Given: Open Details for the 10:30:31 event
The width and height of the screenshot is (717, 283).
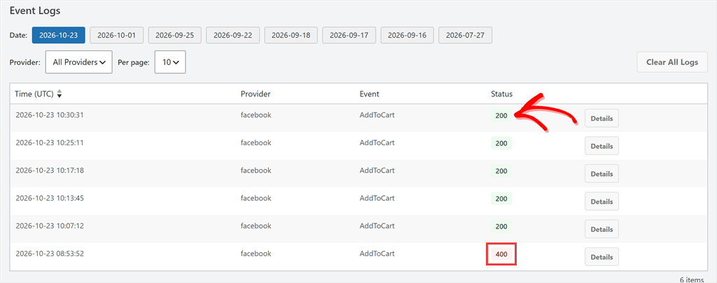Looking at the screenshot, I should point(601,118).
